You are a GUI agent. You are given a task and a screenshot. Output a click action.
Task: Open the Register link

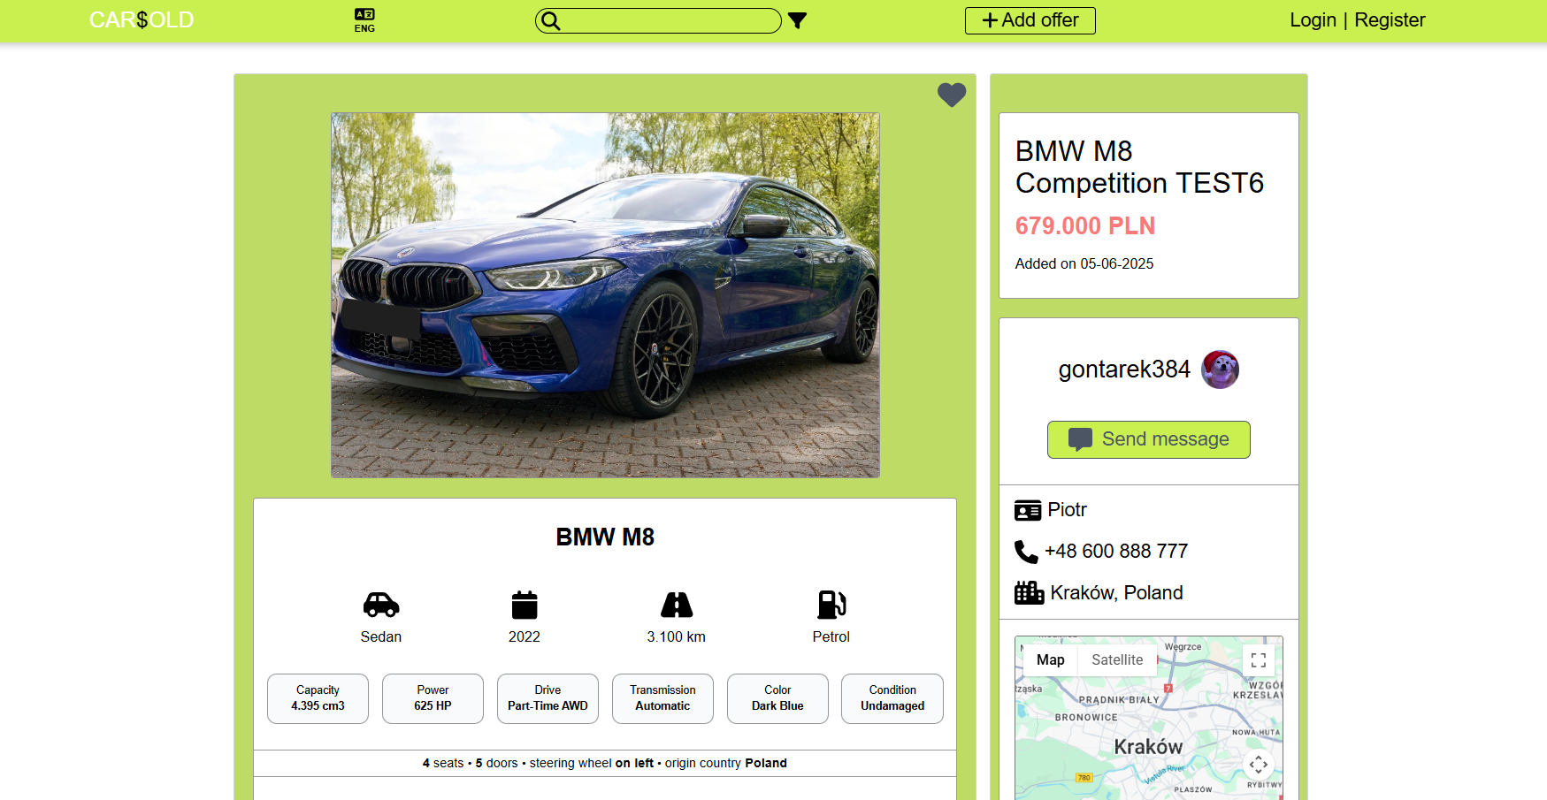[1390, 19]
